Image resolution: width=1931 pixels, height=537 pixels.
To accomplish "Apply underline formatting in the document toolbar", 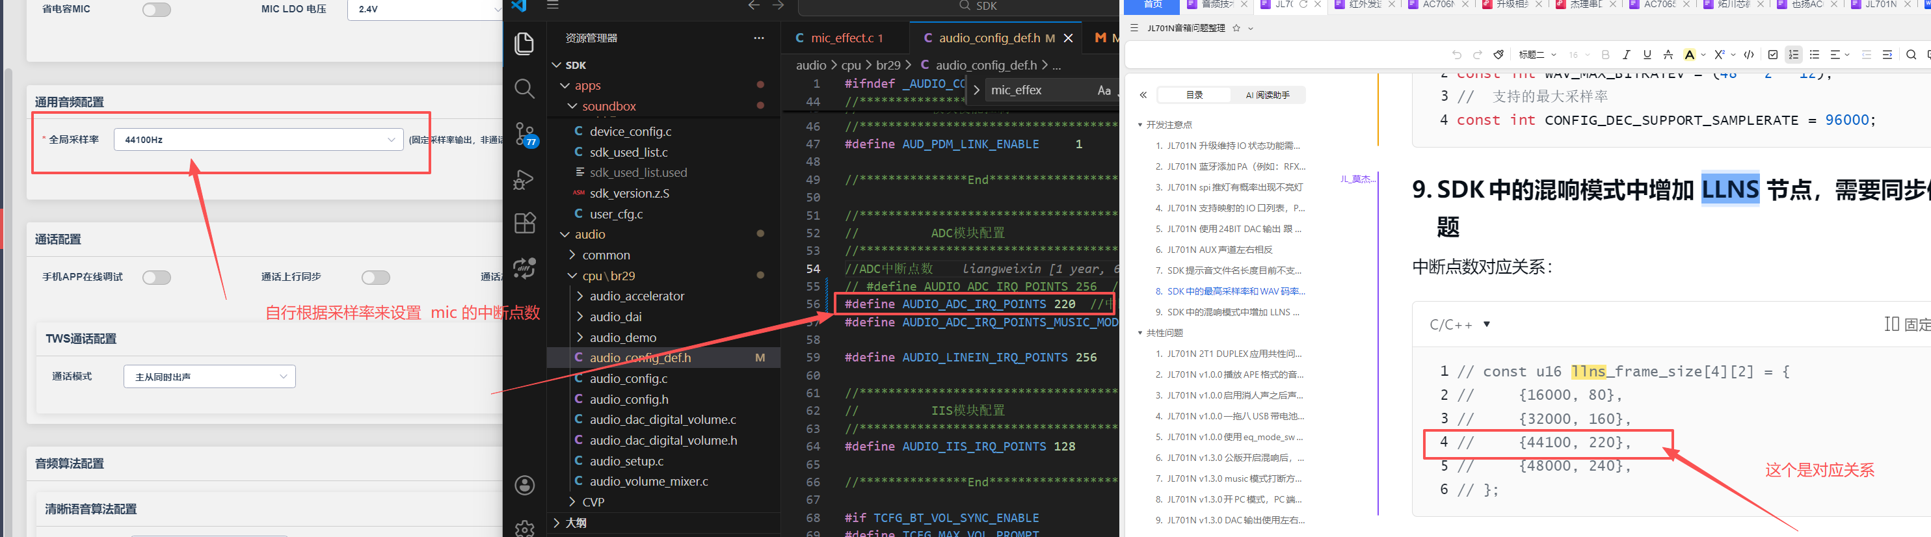I will [x=1647, y=55].
